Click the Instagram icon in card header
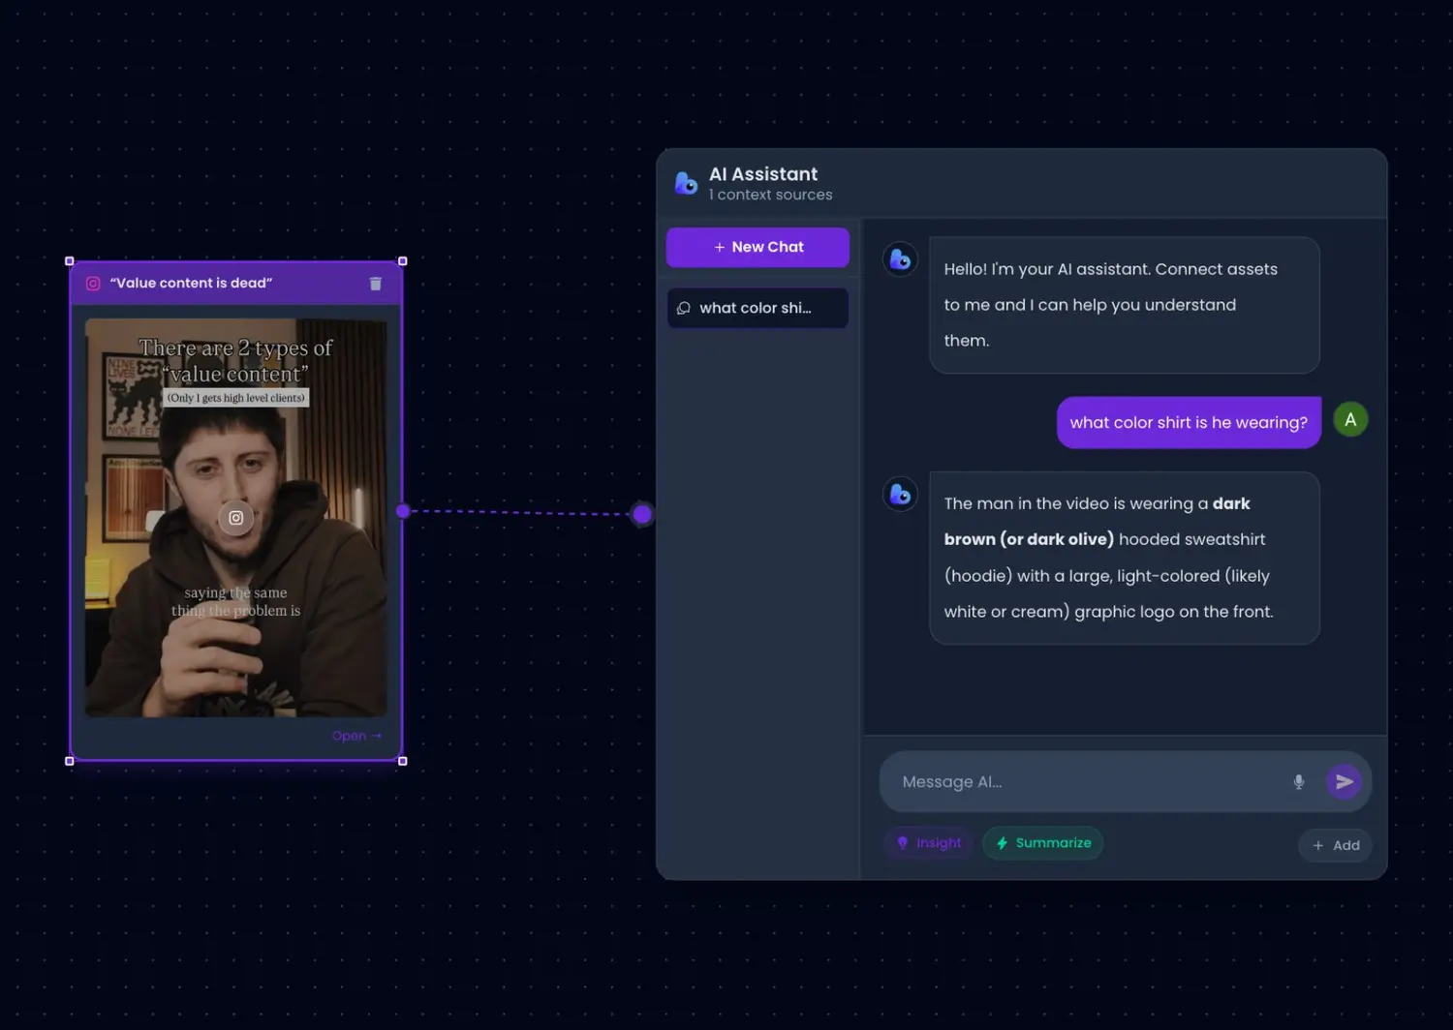Screen dimensions: 1453x1030 tap(93, 284)
